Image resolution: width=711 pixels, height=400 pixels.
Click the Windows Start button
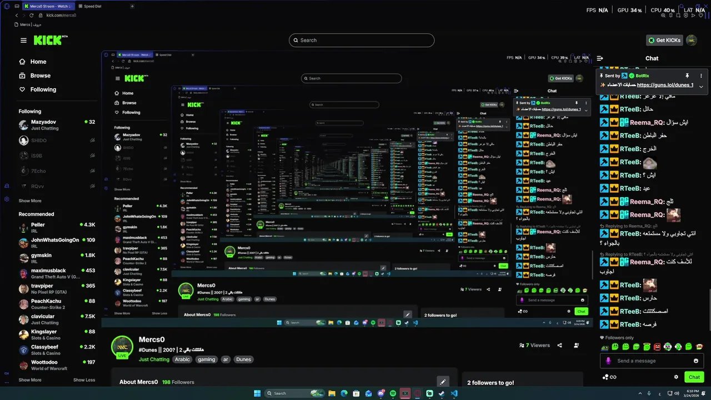(257, 393)
